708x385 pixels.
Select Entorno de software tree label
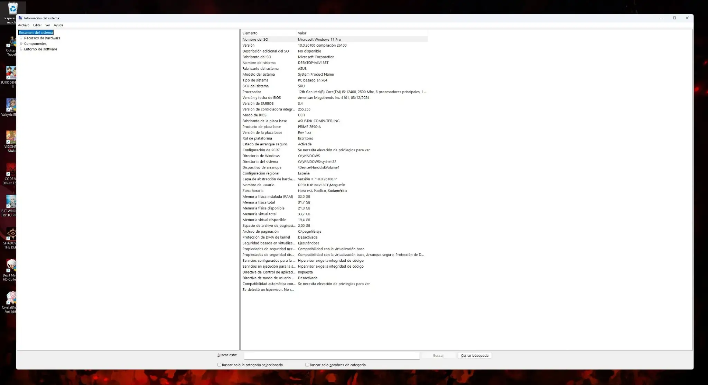coord(40,49)
